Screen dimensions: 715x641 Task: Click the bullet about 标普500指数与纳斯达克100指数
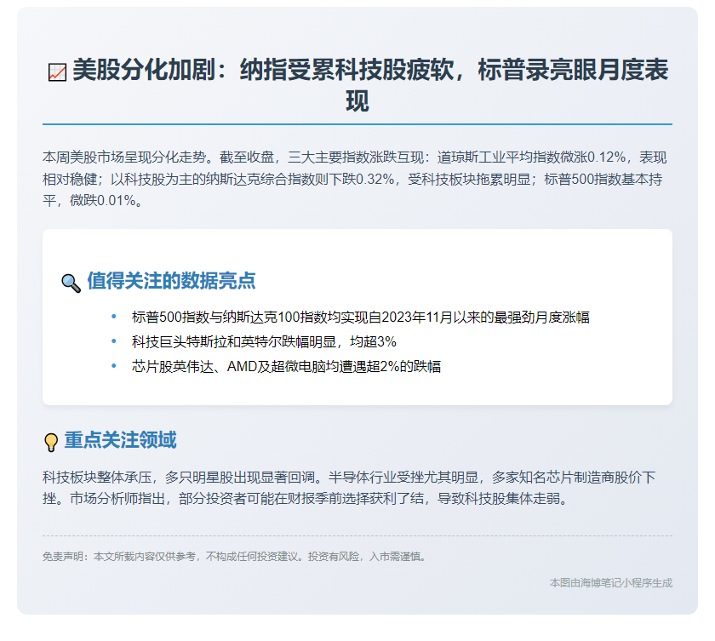360,317
